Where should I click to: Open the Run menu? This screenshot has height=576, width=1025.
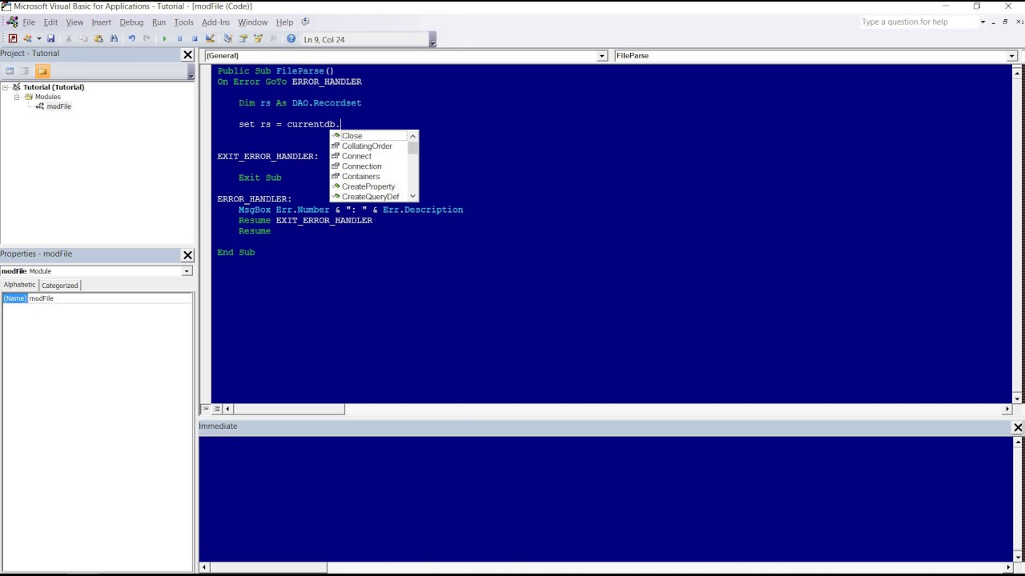[x=159, y=22]
